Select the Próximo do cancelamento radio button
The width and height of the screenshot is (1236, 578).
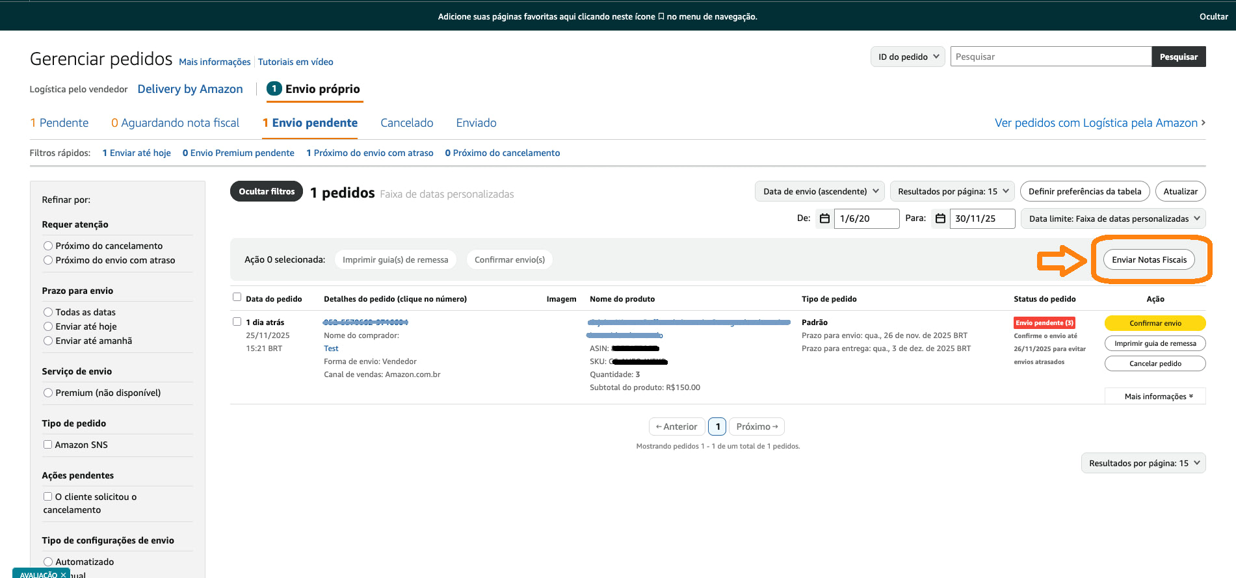(48, 246)
